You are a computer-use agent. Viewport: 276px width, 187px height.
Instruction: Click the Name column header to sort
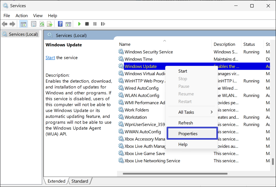pos(125,44)
